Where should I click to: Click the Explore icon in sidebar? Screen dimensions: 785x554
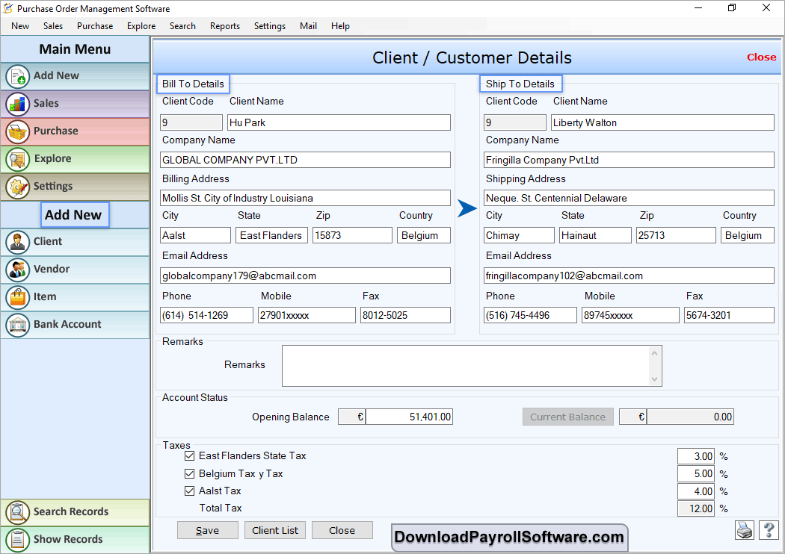(18, 159)
